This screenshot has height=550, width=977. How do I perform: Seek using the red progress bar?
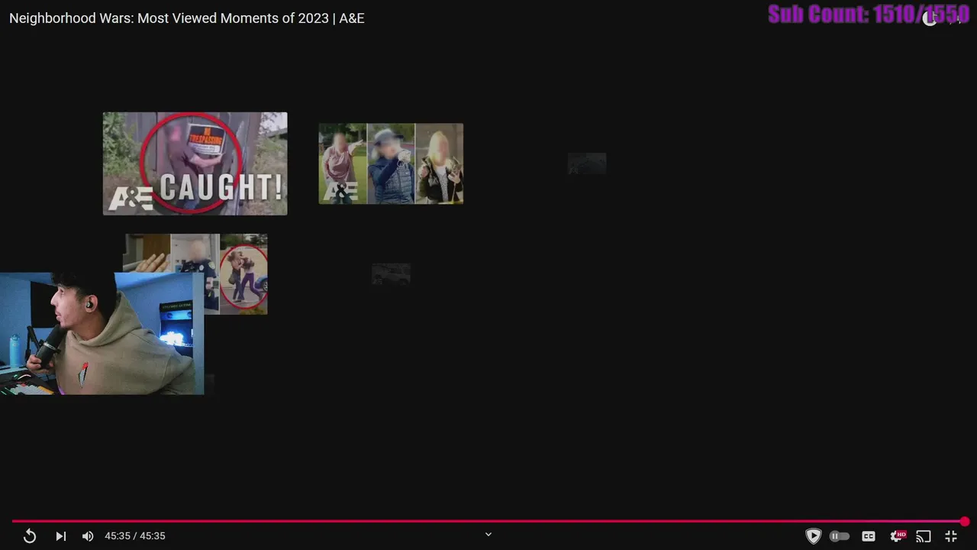488,521
